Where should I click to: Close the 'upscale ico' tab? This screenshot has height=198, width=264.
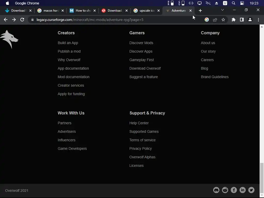[x=159, y=11]
